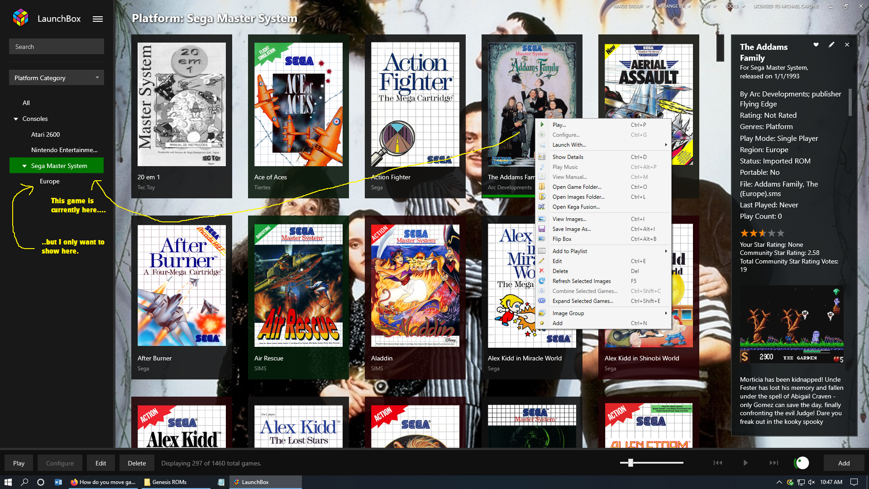
Task: Select the Action Fighter box art
Action: [415, 104]
